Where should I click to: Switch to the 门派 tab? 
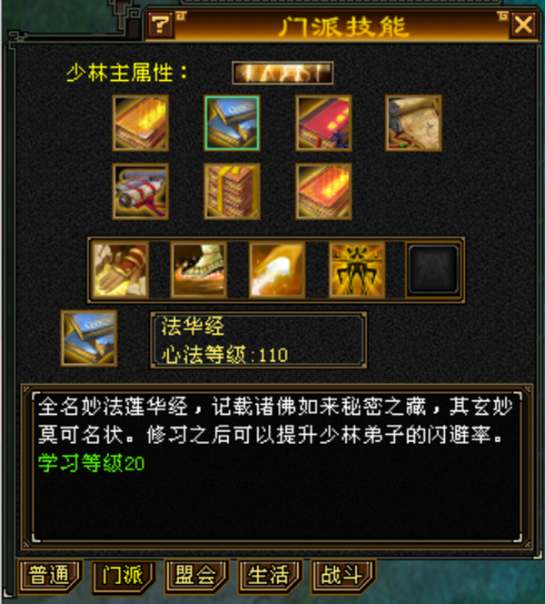click(x=124, y=577)
